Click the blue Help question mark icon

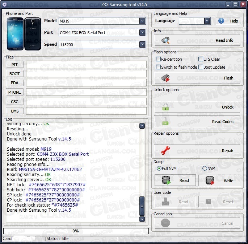point(221,21)
